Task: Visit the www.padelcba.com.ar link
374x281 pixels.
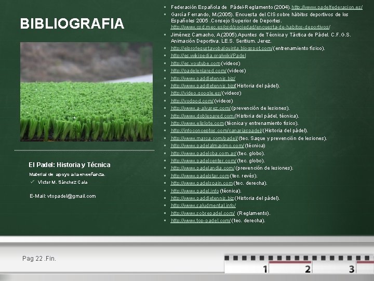Action: coord(204,154)
